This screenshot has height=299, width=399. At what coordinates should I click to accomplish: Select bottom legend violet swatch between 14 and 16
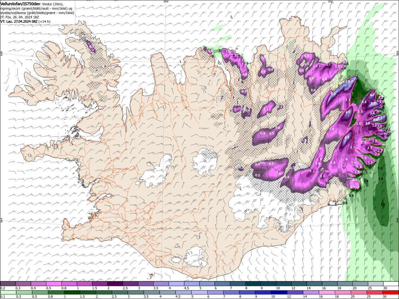310,292
